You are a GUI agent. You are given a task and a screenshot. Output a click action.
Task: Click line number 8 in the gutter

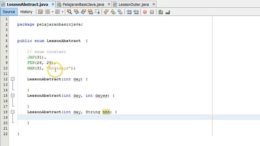6,57
